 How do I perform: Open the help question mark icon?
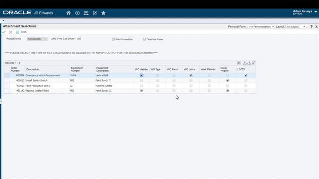tap(311, 27)
